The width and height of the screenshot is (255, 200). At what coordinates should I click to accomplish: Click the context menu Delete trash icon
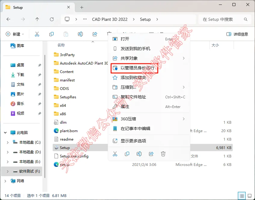click(163, 154)
